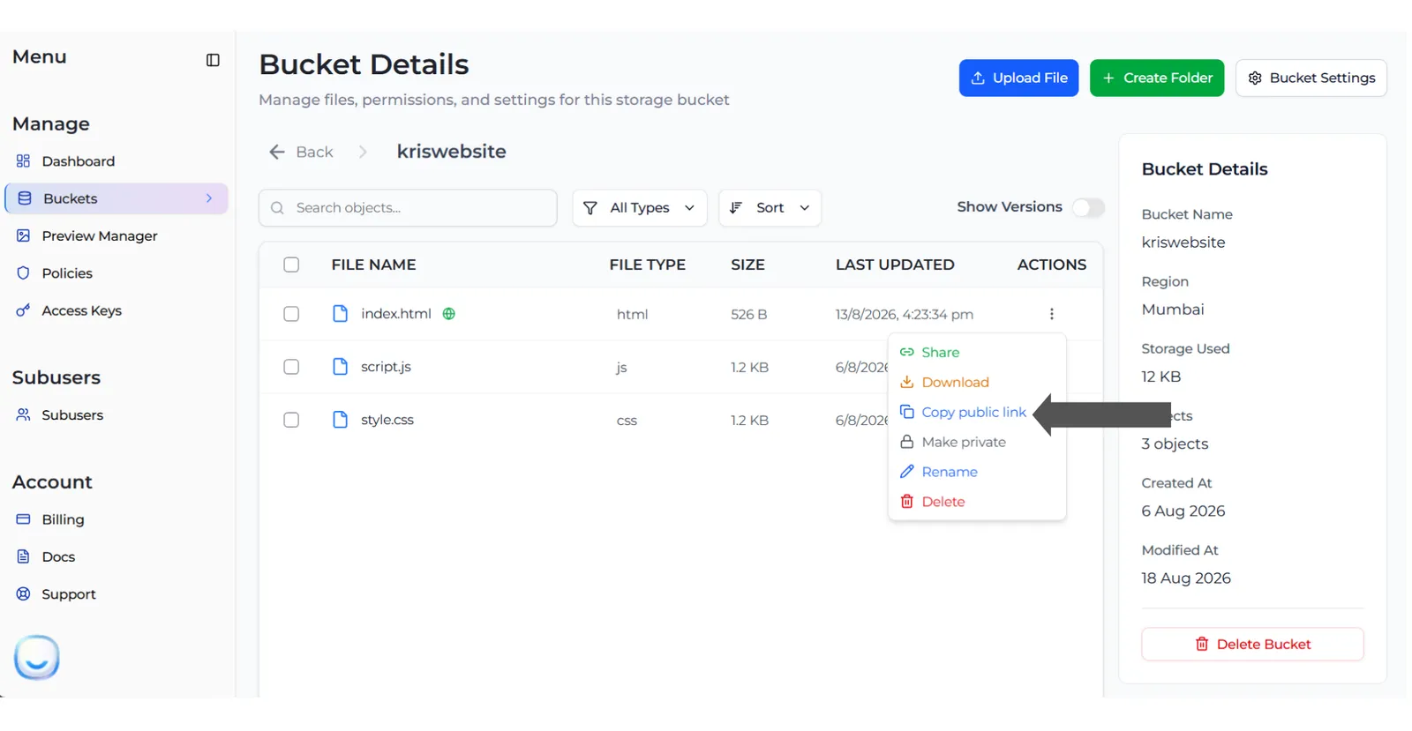
Task: Select the checkbox for script.js
Action: (291, 367)
